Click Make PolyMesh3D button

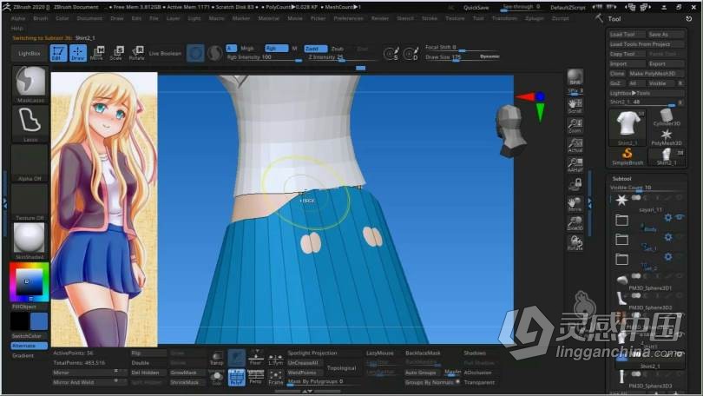pos(655,74)
